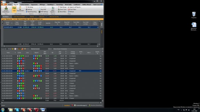Toggle the Marked Hands checkbox

30,49
